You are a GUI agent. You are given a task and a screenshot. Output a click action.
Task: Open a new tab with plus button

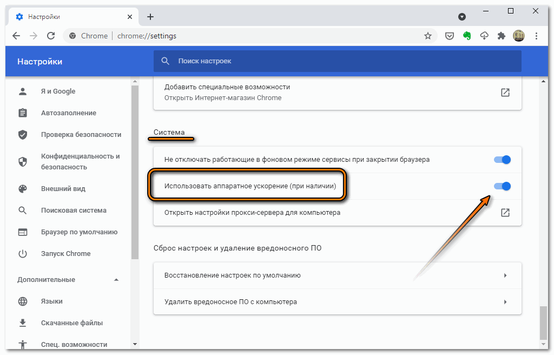click(150, 17)
